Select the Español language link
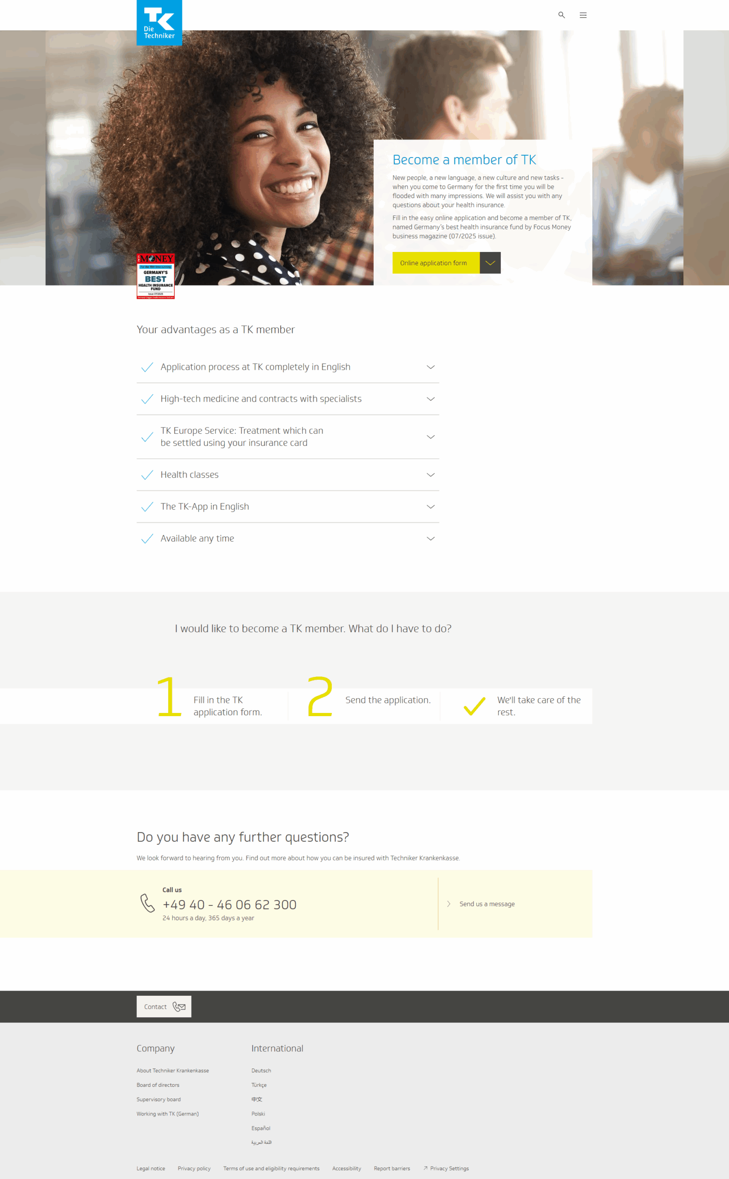Image resolution: width=729 pixels, height=1179 pixels. tap(260, 1128)
